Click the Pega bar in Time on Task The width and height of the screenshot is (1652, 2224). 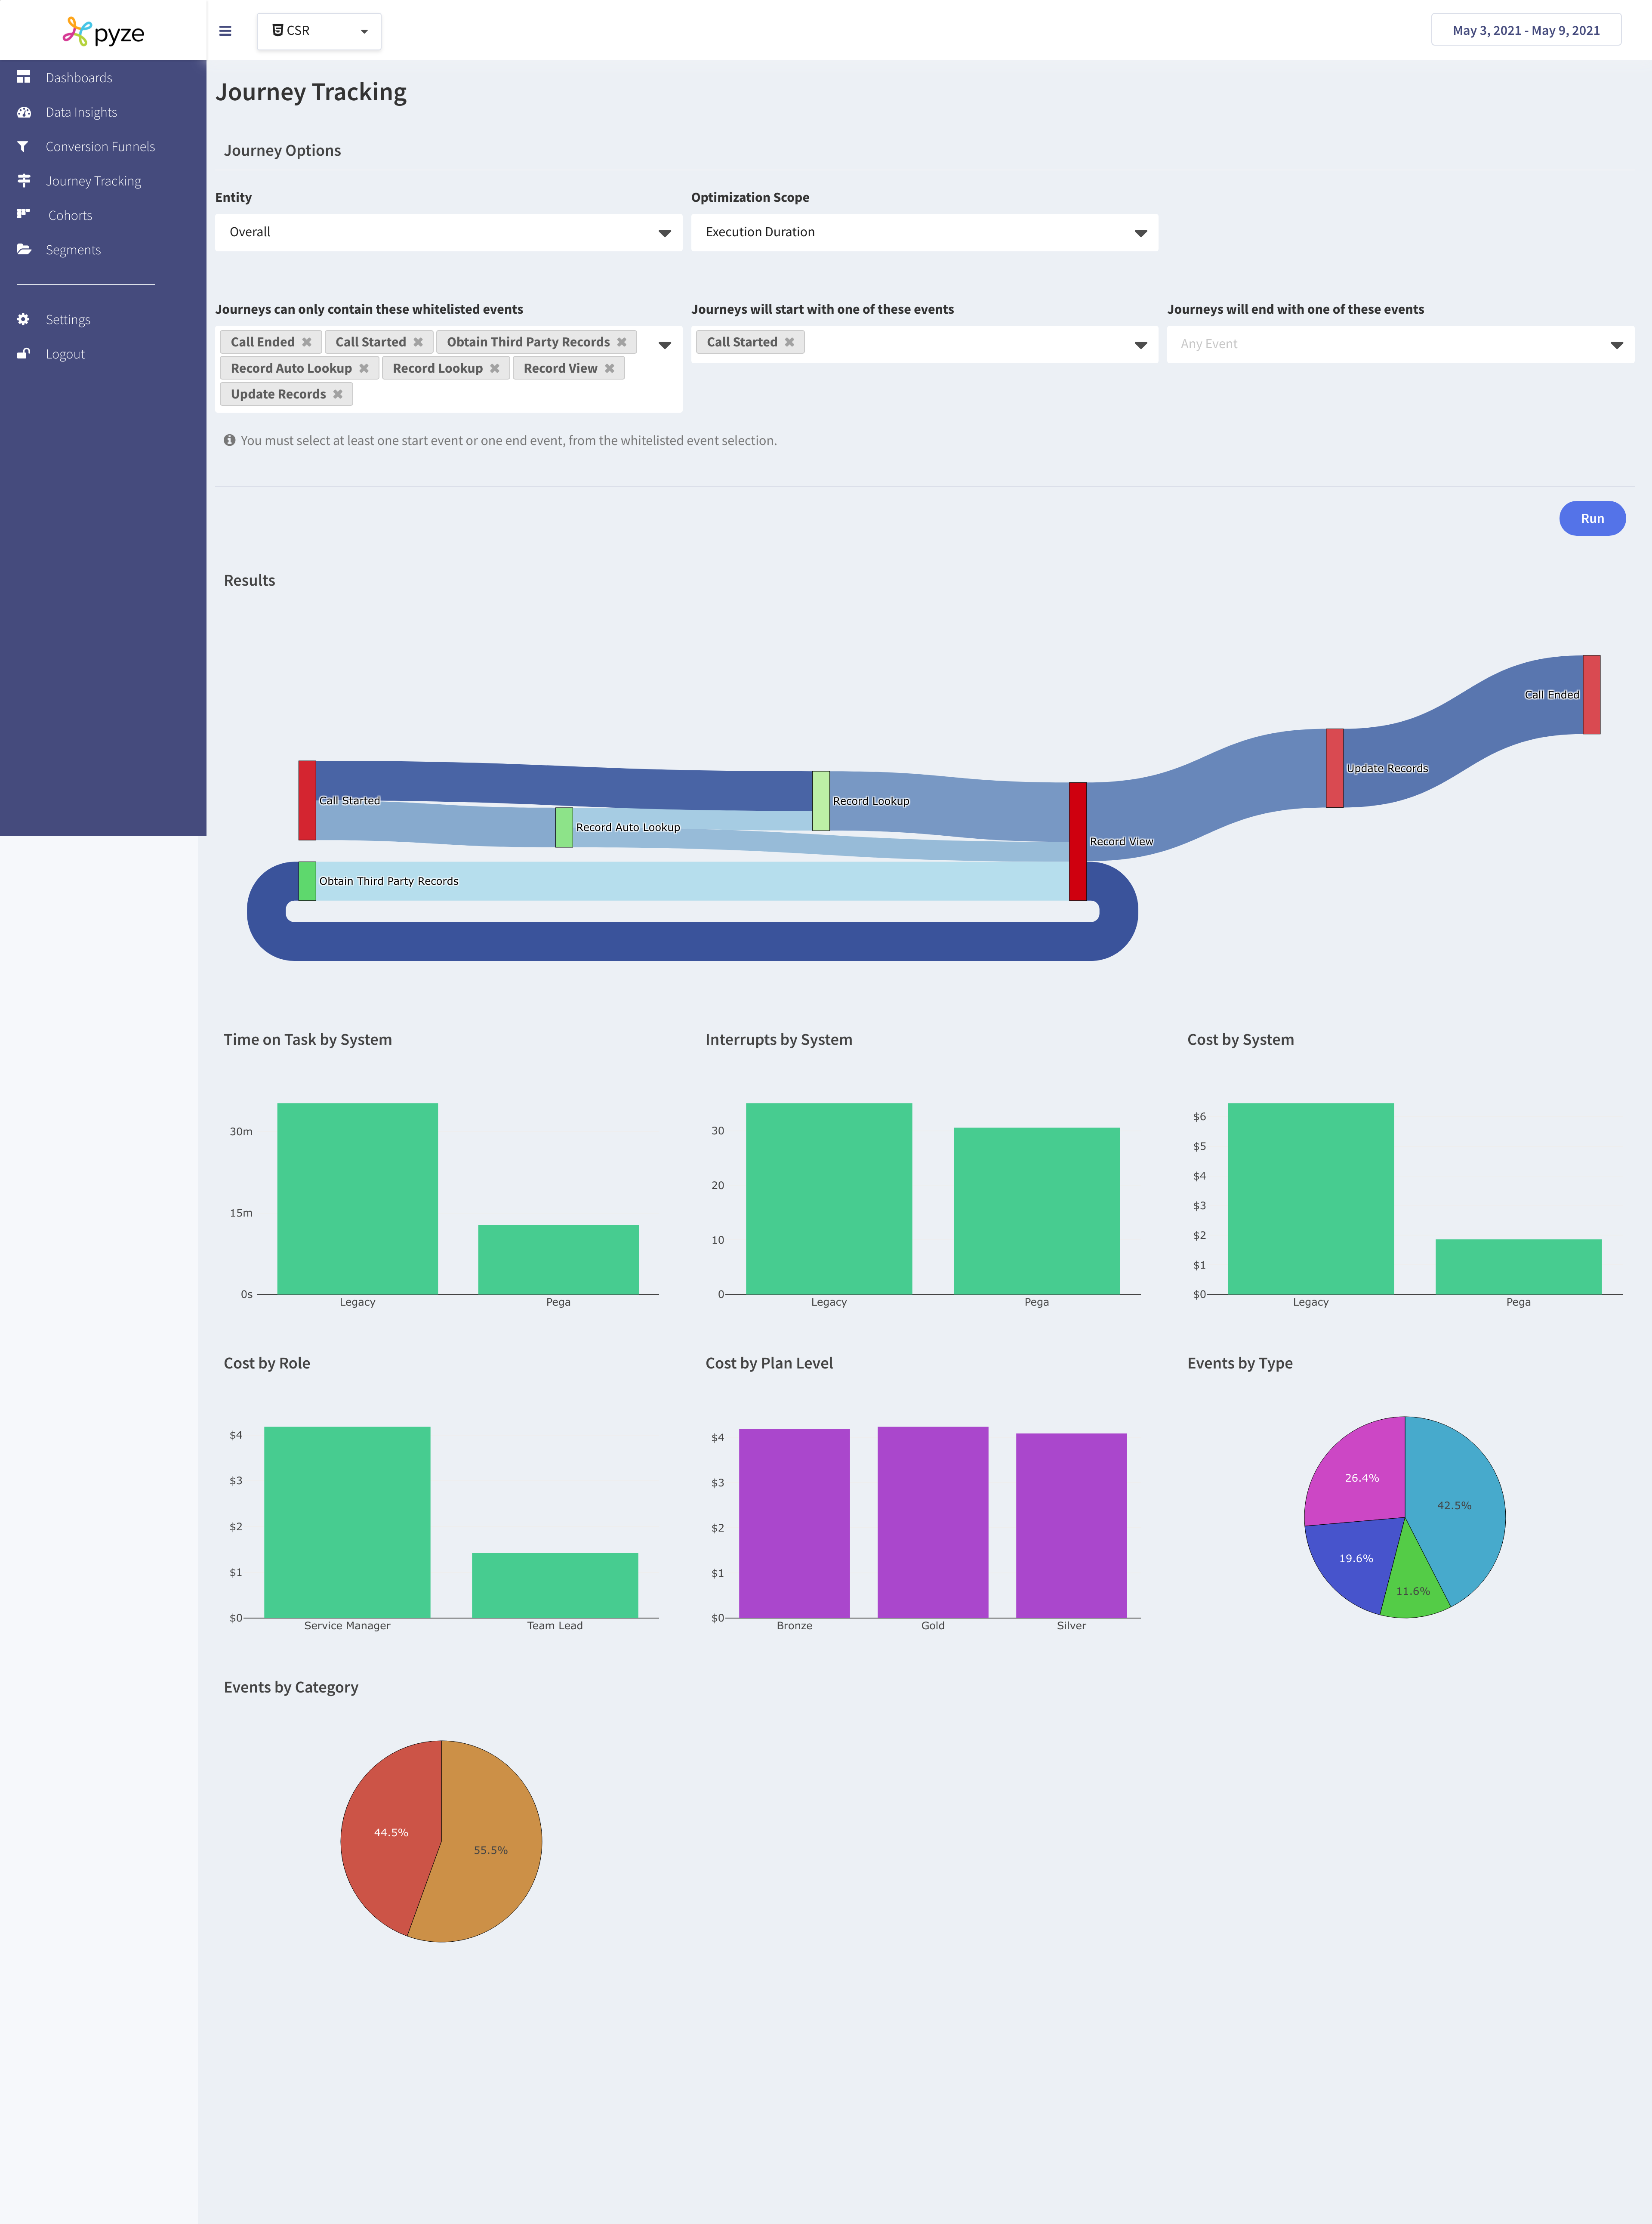click(x=558, y=1260)
